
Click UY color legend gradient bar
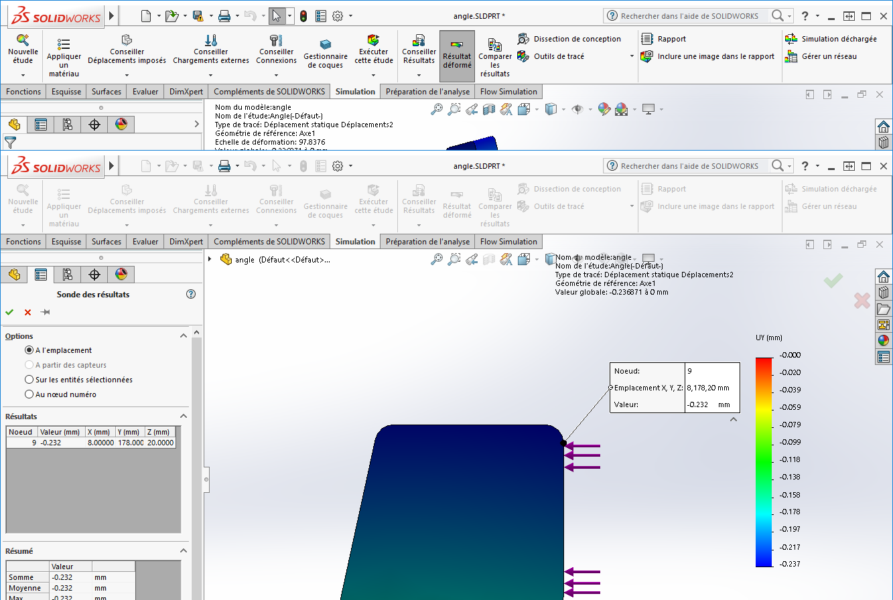[x=763, y=462]
